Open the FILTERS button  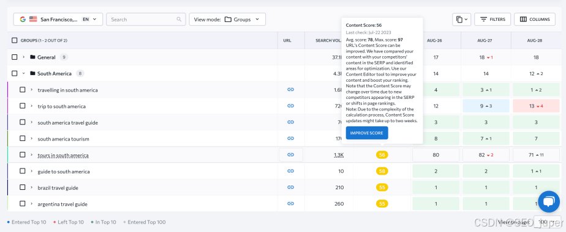[x=492, y=20]
